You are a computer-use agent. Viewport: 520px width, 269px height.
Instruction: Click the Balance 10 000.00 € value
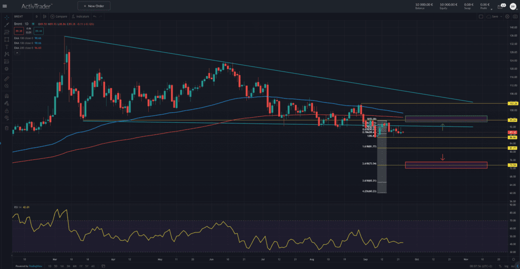click(424, 5)
